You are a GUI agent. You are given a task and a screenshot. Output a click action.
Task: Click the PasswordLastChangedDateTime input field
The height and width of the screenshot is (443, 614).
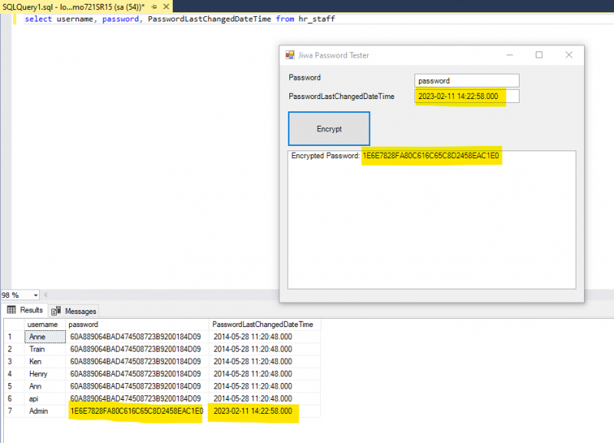467,97
